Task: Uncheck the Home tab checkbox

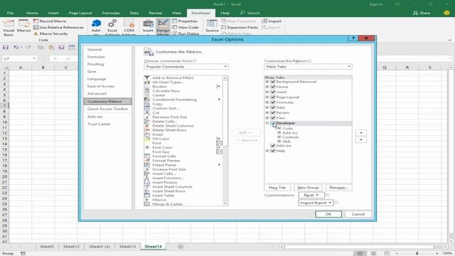Action: [x=273, y=87]
